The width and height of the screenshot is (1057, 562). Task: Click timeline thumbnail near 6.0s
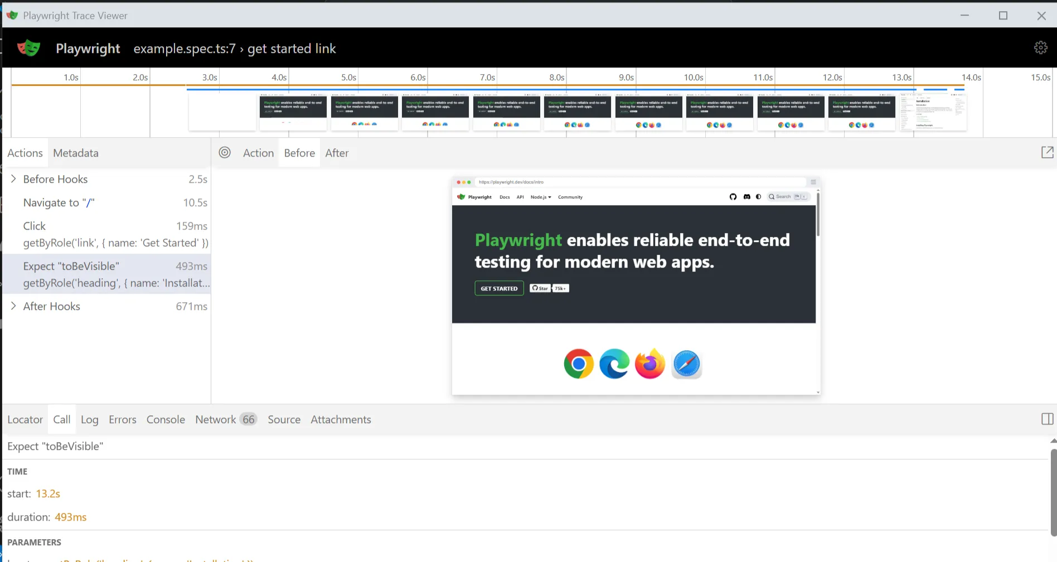point(435,112)
